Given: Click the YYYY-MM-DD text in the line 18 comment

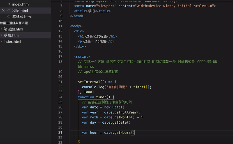Looking at the screenshot, I should pyautogui.click(x=207, y=62).
